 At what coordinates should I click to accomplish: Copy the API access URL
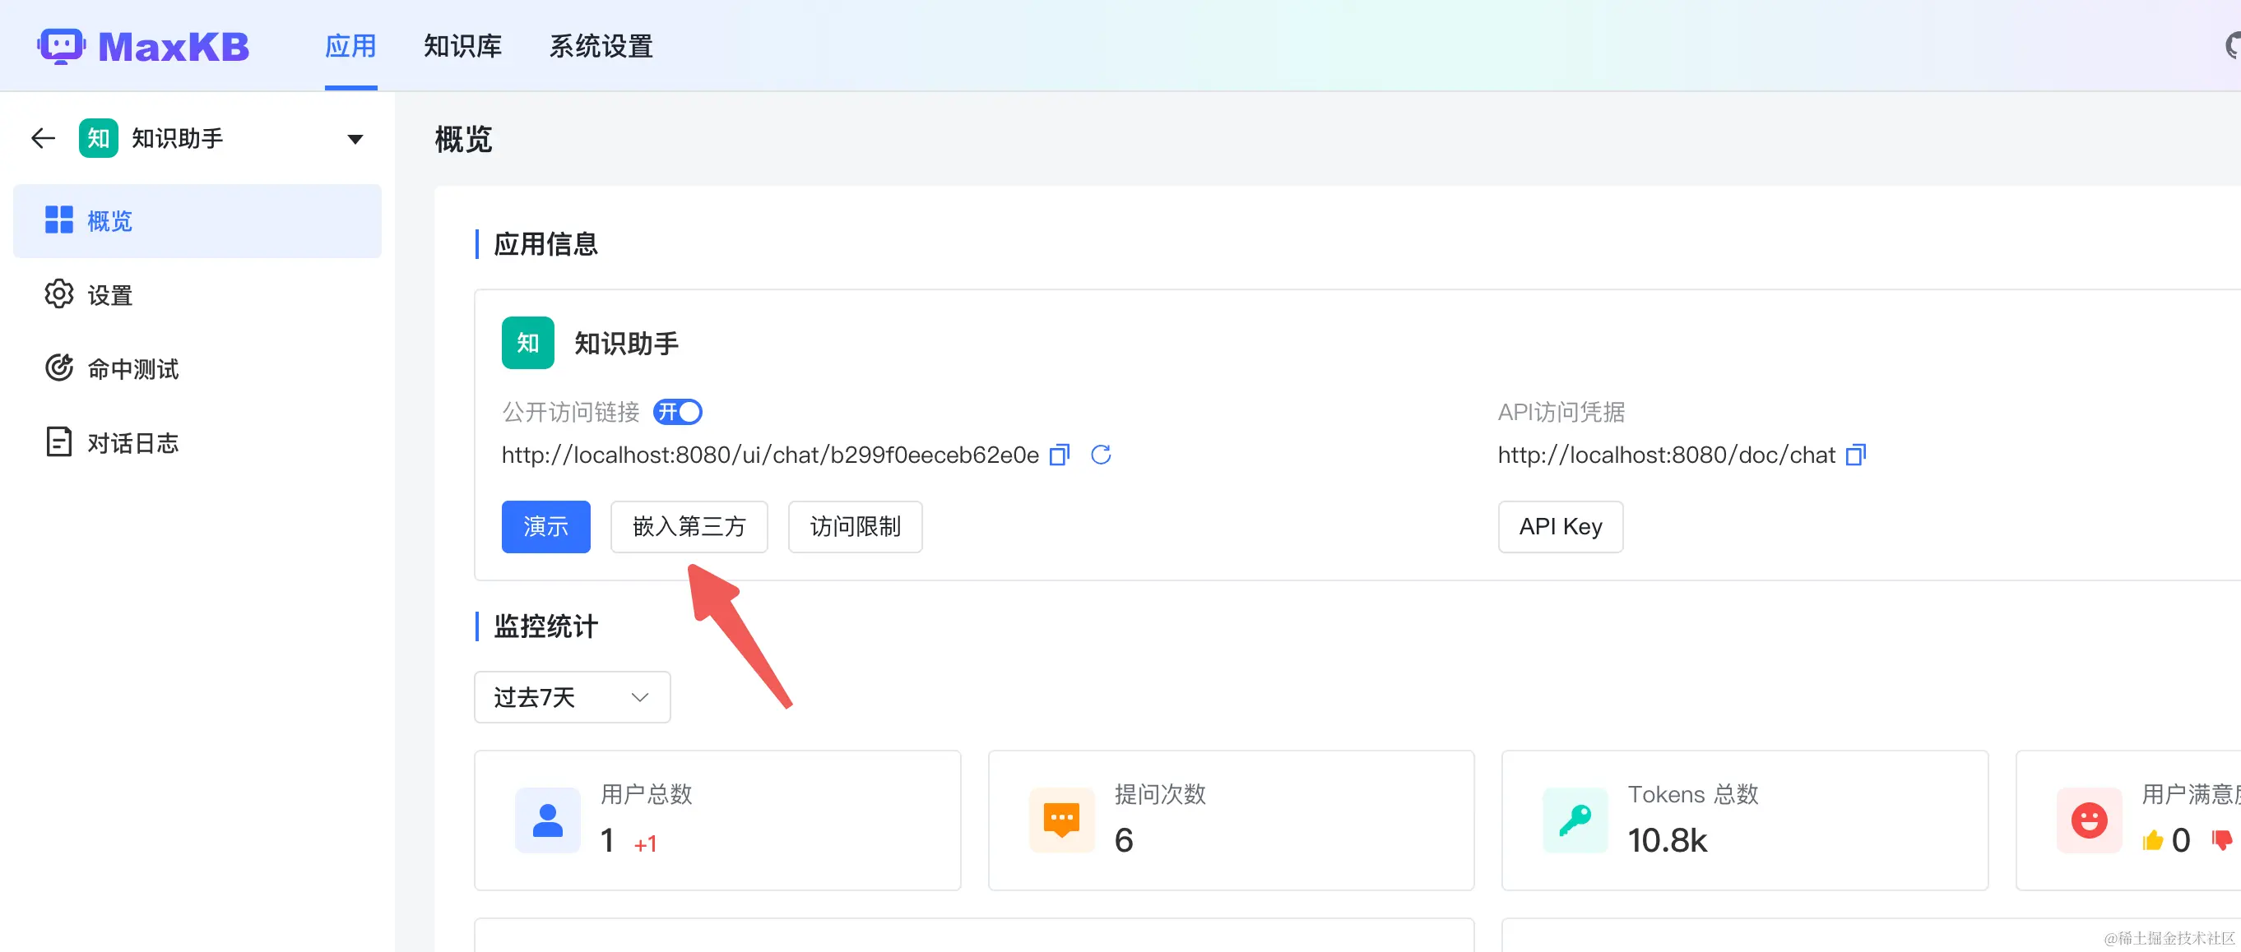(x=1856, y=454)
